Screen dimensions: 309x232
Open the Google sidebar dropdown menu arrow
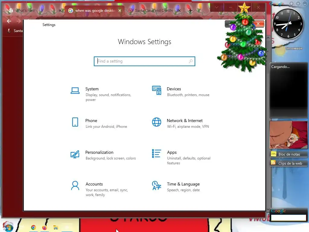(298, 4)
